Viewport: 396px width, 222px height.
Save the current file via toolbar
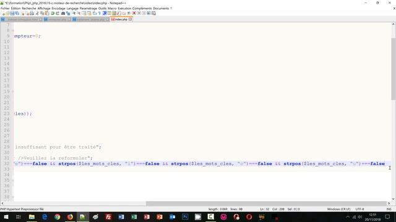12,14
